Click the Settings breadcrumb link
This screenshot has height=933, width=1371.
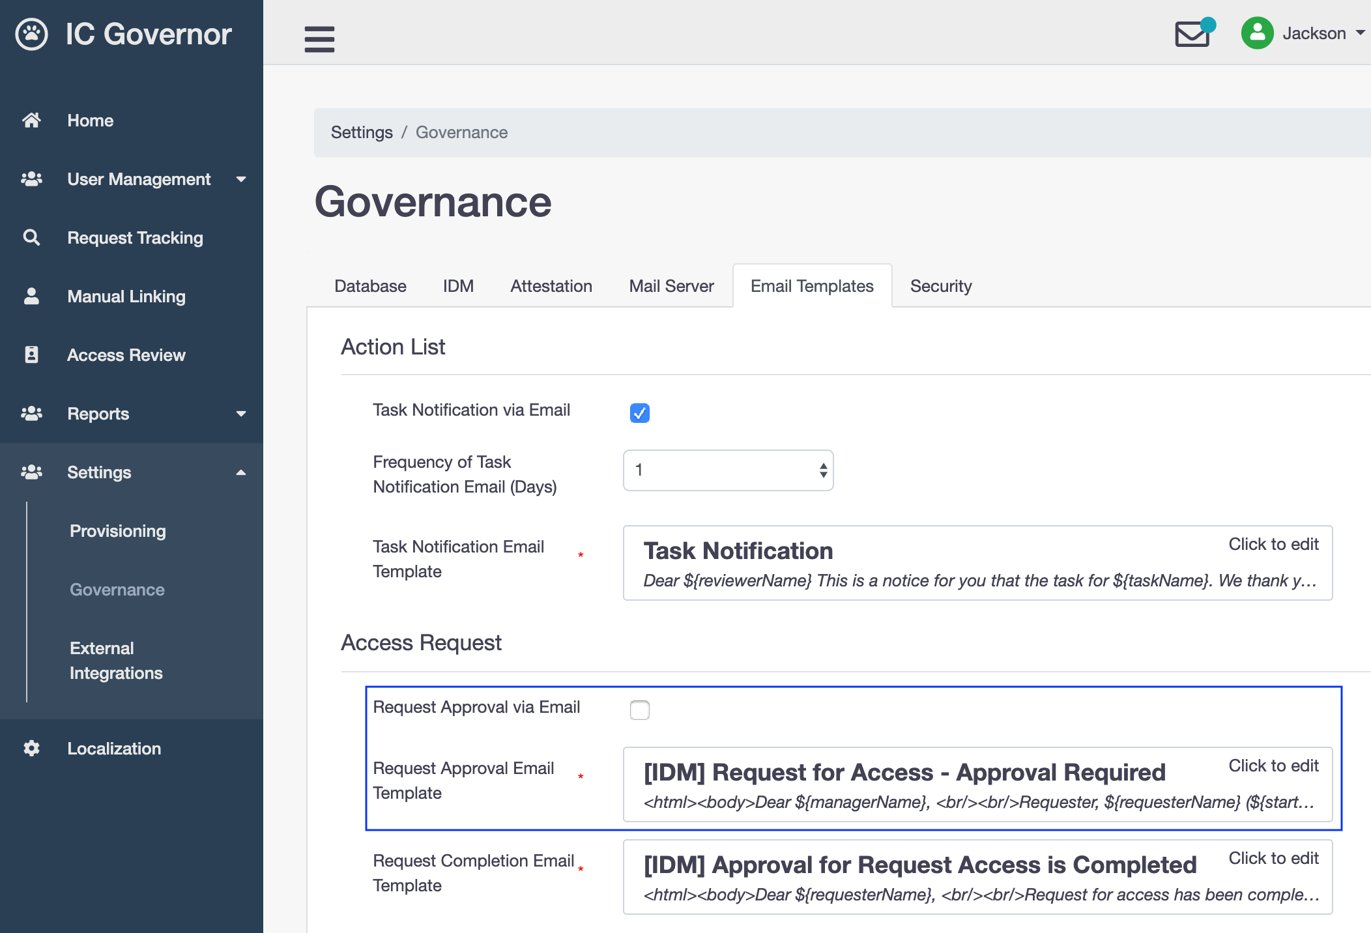pos(362,132)
